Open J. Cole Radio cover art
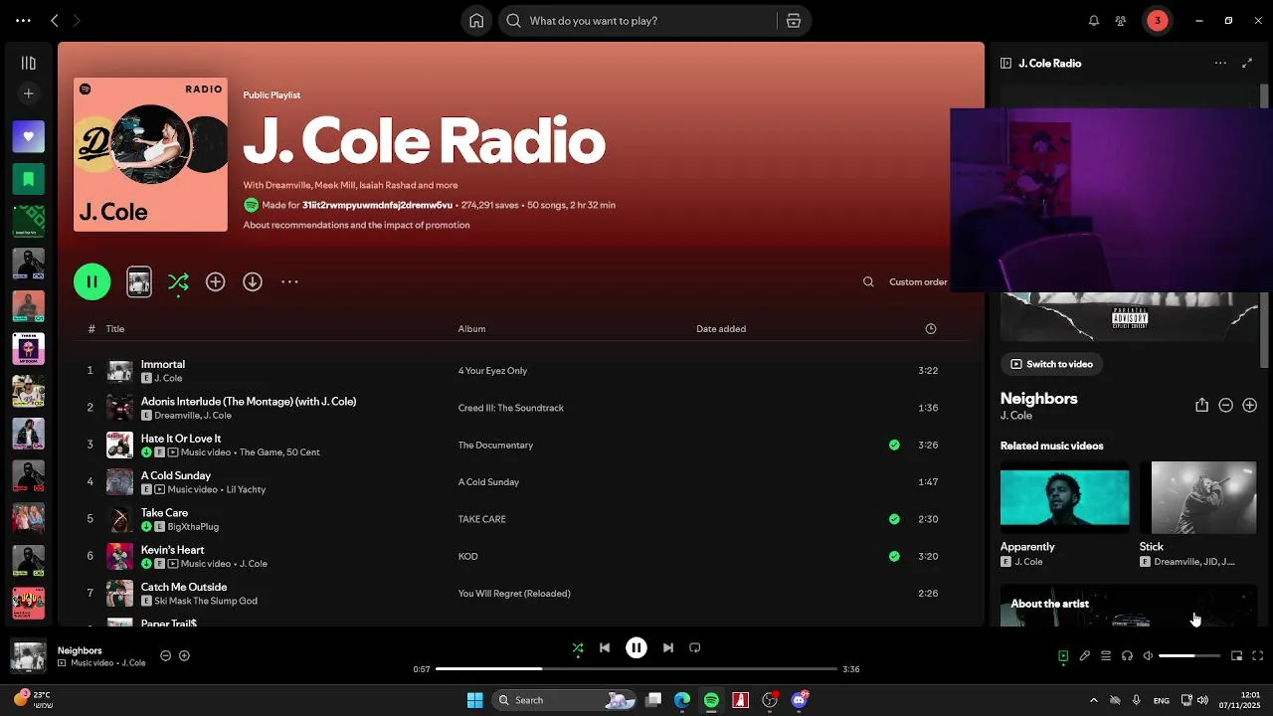1273x716 pixels. point(150,154)
